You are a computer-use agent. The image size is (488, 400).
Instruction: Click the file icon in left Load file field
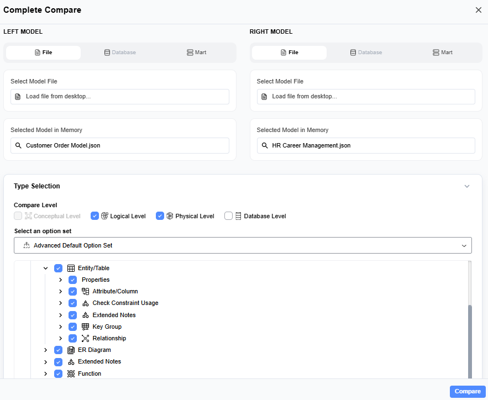(18, 97)
